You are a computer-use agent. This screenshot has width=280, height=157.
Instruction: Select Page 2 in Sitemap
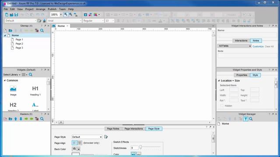19,44
